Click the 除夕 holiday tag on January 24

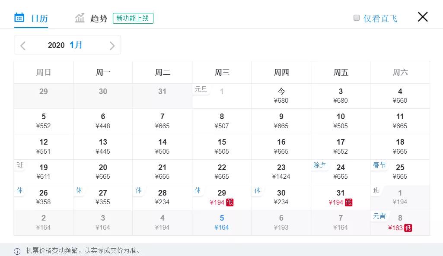(x=320, y=165)
